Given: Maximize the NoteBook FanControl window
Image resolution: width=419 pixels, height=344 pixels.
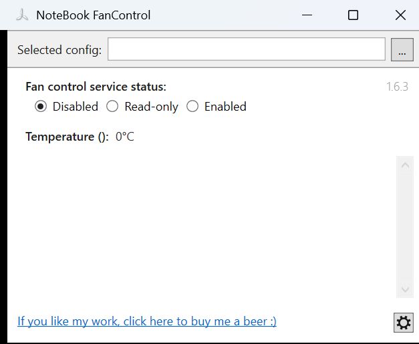Looking at the screenshot, I should point(353,15).
